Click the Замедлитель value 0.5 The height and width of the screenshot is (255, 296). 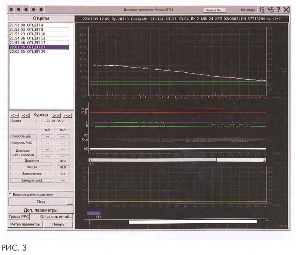[63, 174]
